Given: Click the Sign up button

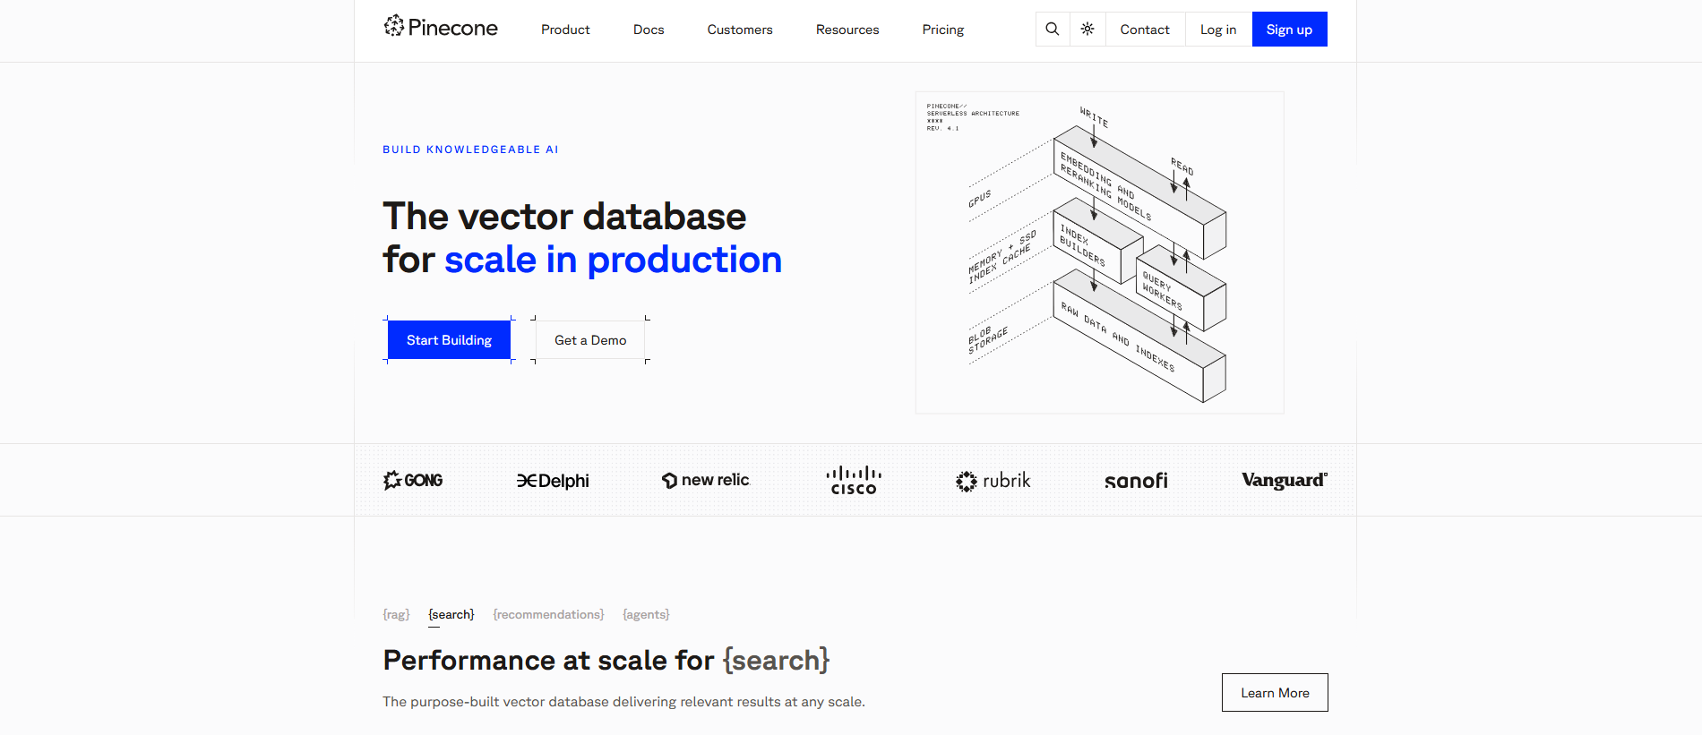Looking at the screenshot, I should 1289,30.
